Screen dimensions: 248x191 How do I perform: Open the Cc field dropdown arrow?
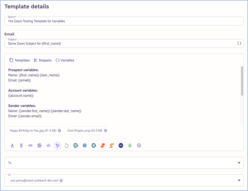(x=240, y=180)
